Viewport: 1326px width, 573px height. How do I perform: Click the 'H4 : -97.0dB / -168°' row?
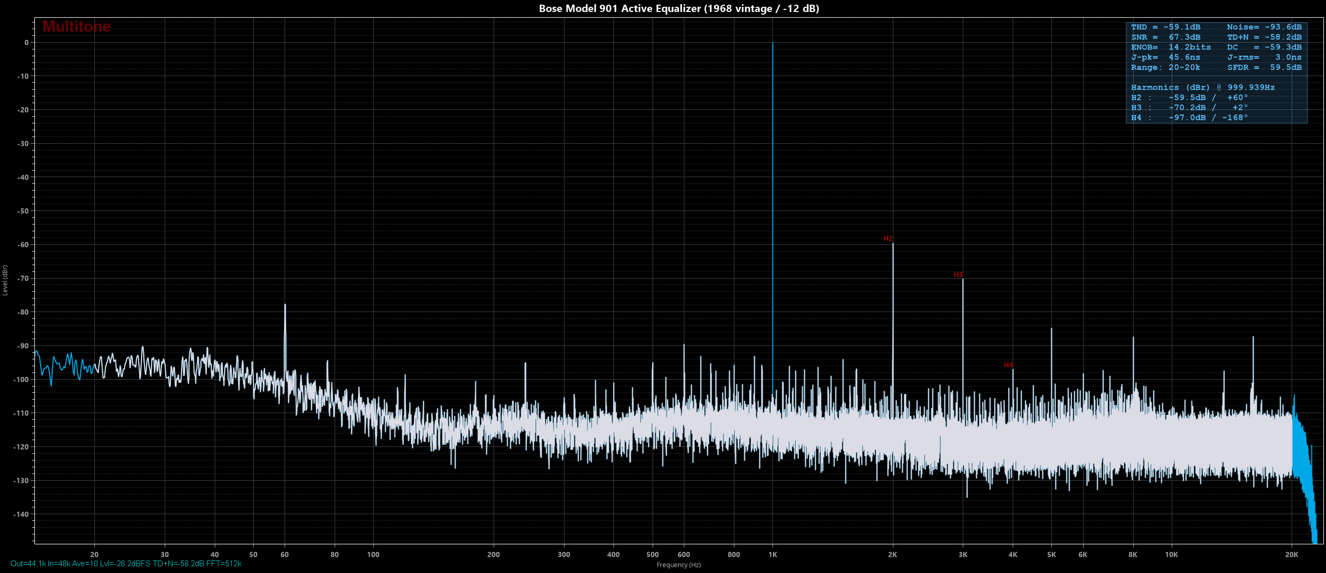coord(1189,118)
